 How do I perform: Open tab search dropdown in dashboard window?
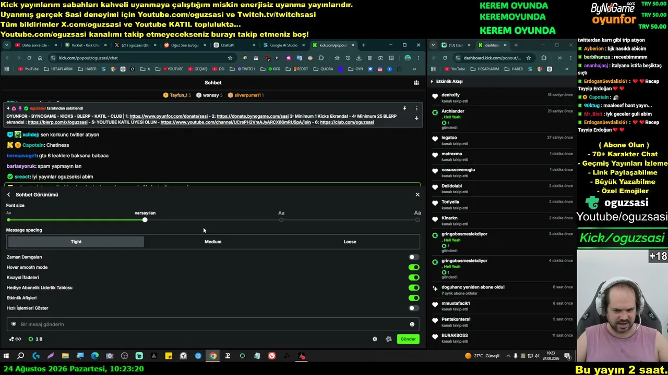(x=433, y=45)
